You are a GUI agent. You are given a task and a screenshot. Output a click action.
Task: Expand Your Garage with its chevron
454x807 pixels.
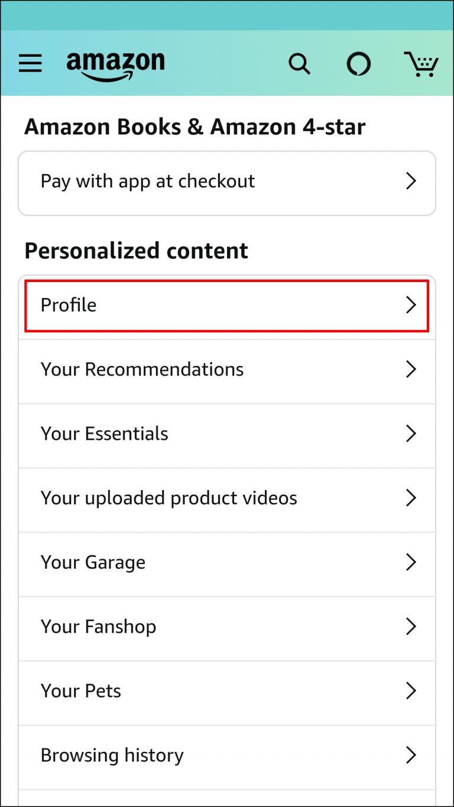pos(411,562)
